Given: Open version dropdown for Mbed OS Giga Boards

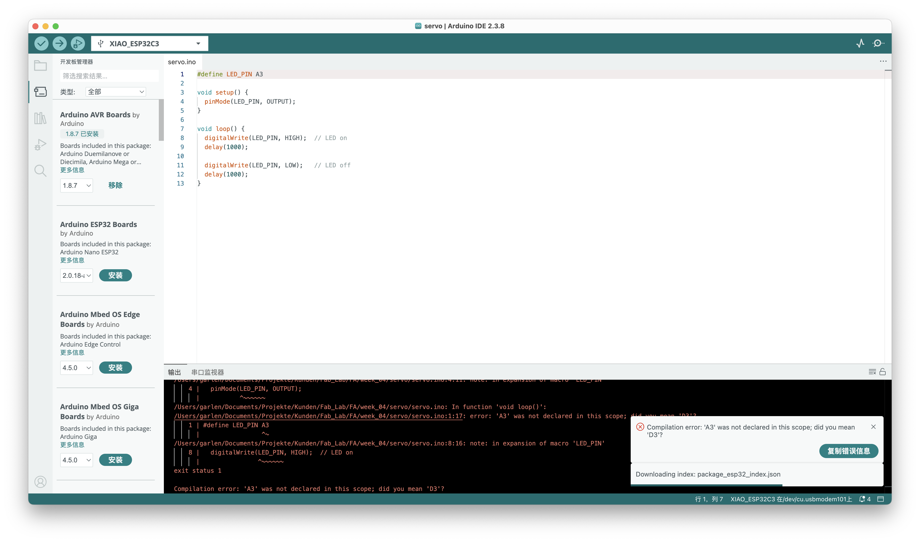Looking at the screenshot, I should click(x=76, y=460).
